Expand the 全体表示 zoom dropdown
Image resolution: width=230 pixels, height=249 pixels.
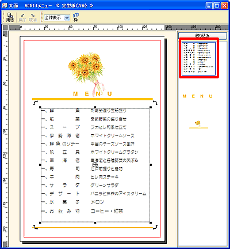click(67, 18)
